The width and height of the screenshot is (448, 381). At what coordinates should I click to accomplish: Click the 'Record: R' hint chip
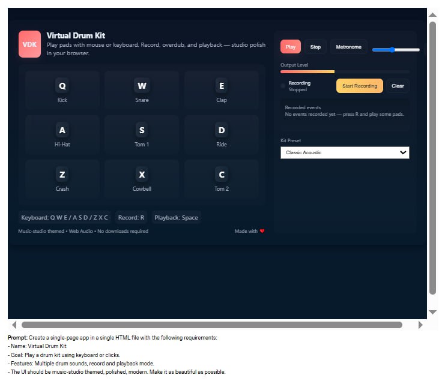pos(131,217)
